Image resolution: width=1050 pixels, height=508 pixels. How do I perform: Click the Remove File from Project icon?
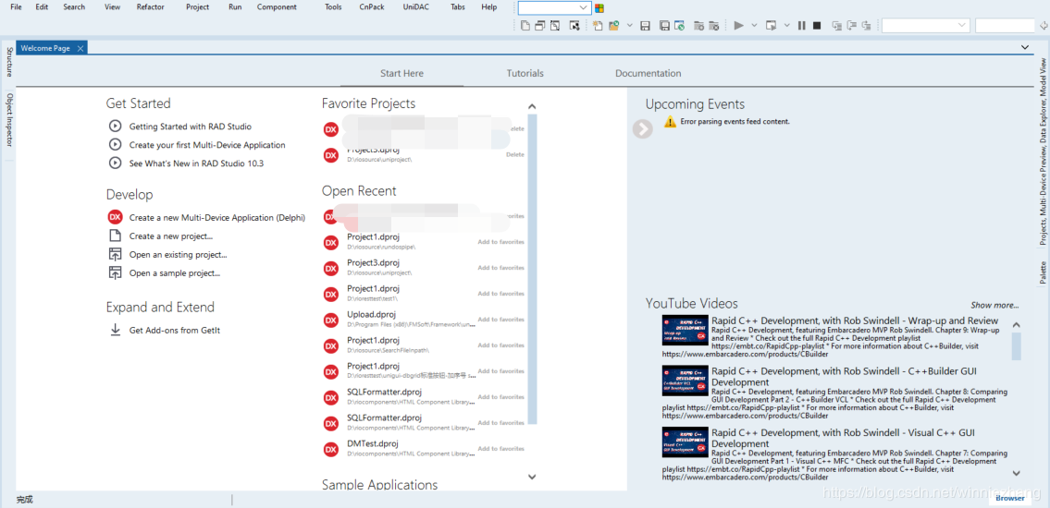click(714, 26)
